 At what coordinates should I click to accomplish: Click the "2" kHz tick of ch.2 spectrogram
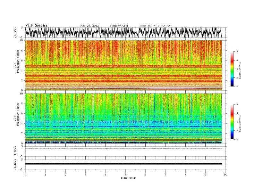(x=22, y=134)
